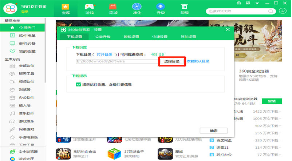Click the 商城 shopping bag icon

click(113, 7)
